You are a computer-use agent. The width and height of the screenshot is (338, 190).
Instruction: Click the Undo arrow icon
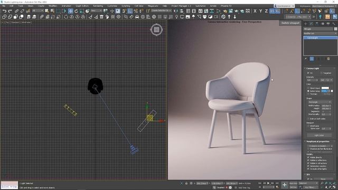click(4, 11)
